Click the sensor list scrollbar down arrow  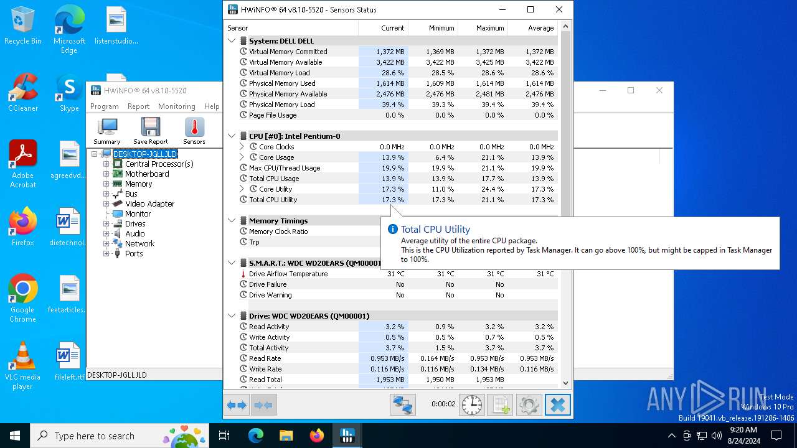tap(566, 383)
